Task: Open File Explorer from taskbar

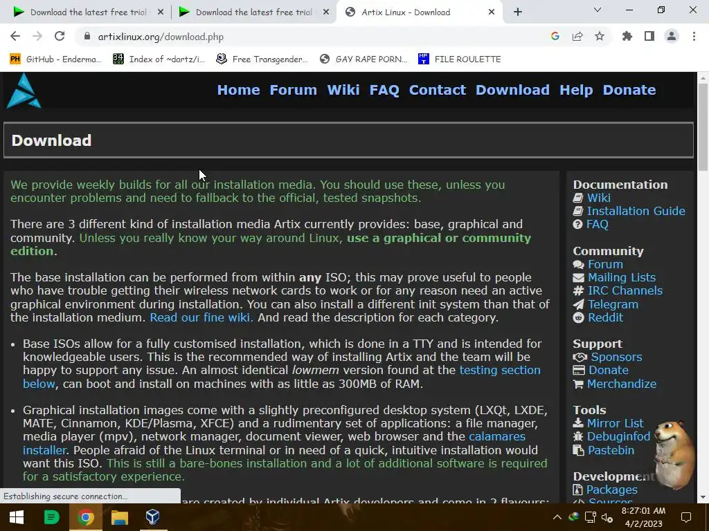Action: click(x=120, y=517)
